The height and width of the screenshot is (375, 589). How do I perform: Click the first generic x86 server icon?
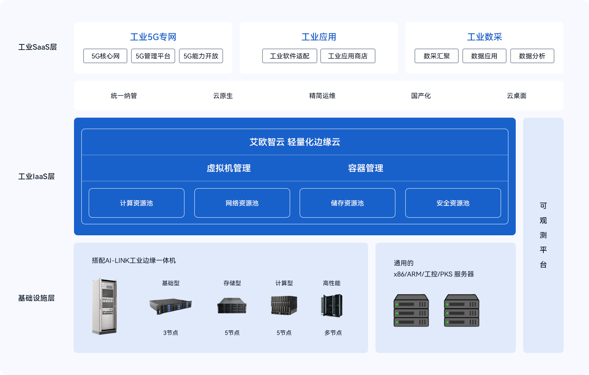tap(411, 311)
